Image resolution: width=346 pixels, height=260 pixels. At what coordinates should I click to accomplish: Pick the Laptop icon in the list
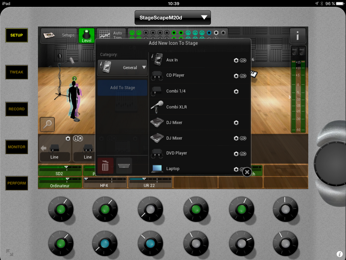pos(157,169)
